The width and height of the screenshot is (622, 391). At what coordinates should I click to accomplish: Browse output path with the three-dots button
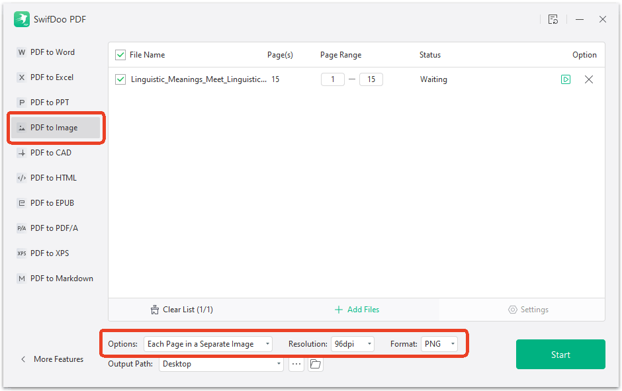(x=296, y=364)
